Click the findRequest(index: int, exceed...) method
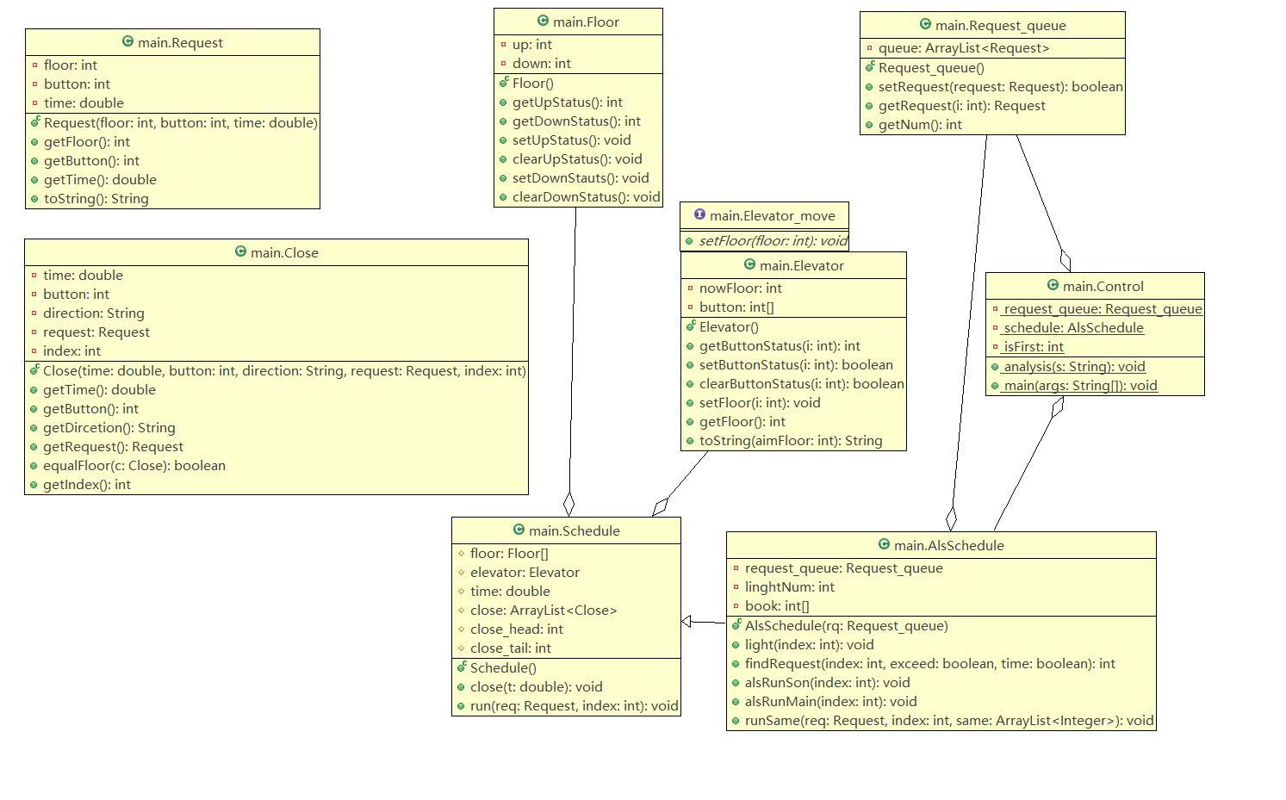 (x=929, y=664)
